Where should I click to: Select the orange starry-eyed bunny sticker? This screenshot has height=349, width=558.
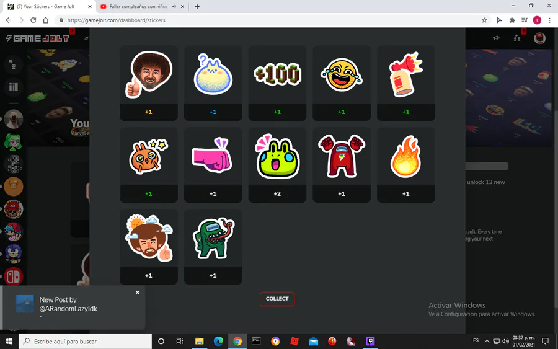[x=149, y=157]
